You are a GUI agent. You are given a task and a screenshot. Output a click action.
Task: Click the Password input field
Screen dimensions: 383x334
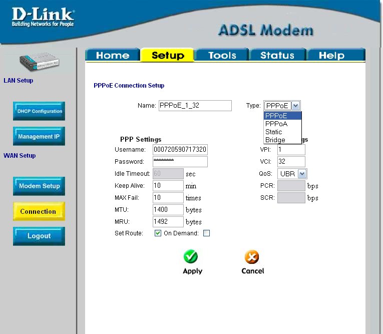(x=180, y=162)
